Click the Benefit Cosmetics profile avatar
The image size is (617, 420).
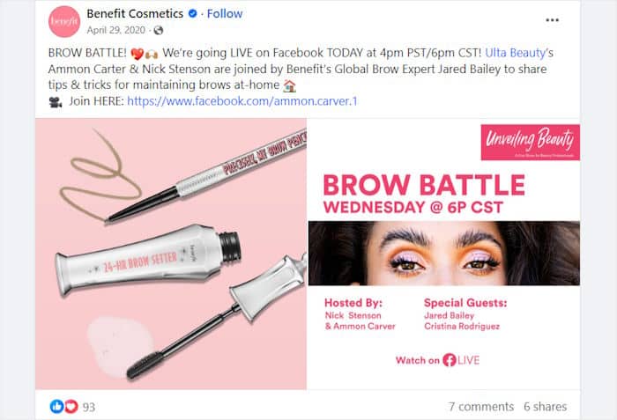[64, 22]
